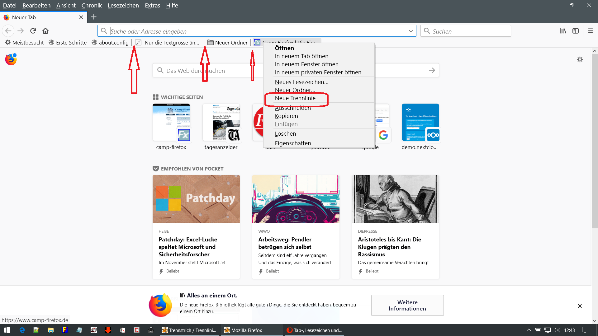
Task: Reload the current page
Action: point(33,31)
